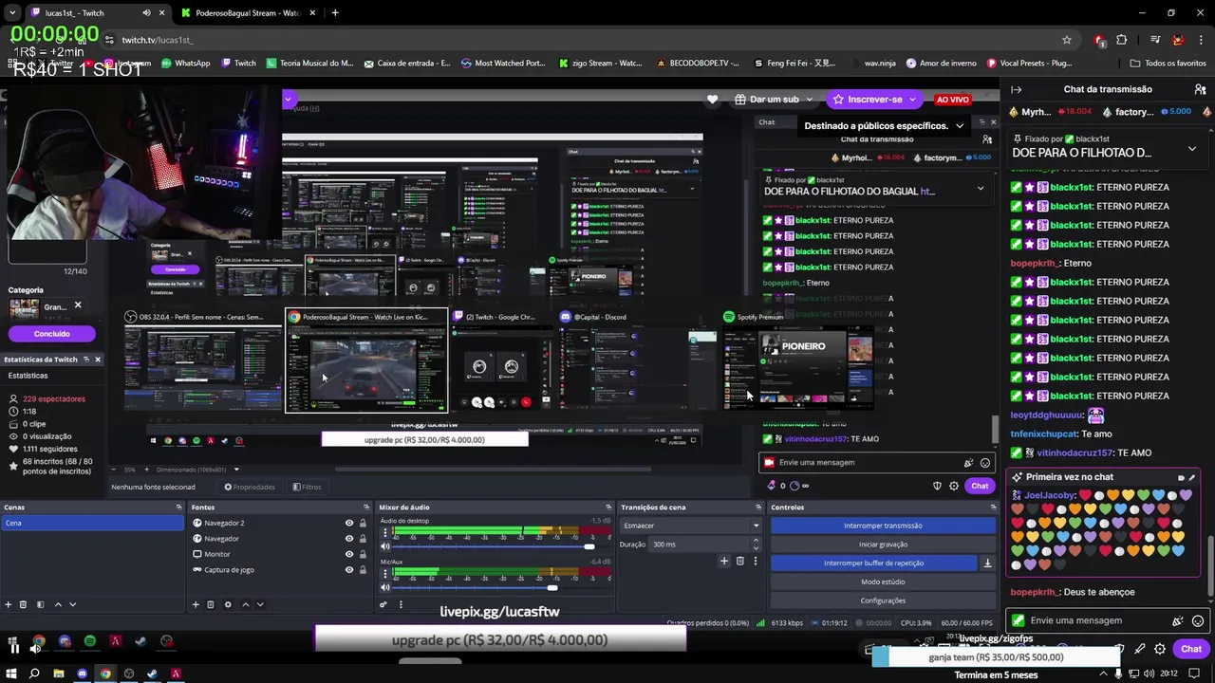Bookmark this page with the star icon

point(1067,40)
